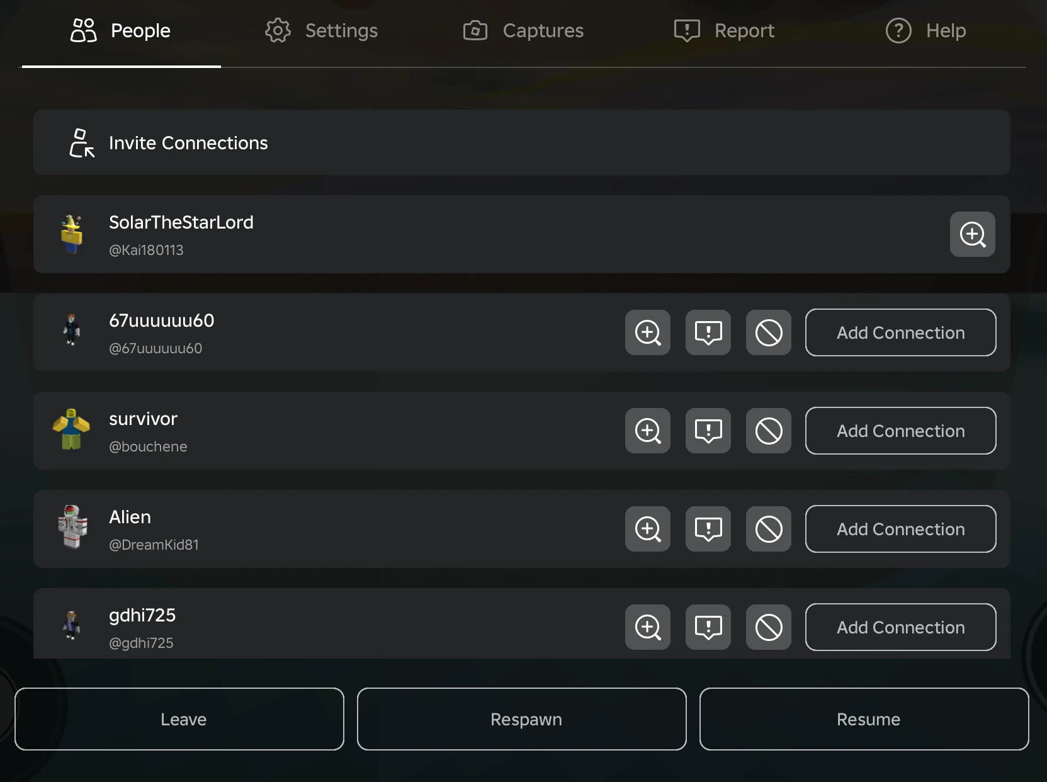The image size is (1047, 782).
Task: Open the Settings tab
Action: tap(322, 31)
